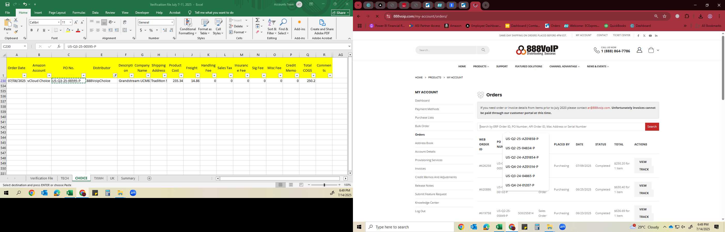Open the Data ribbon tab

pos(95,13)
